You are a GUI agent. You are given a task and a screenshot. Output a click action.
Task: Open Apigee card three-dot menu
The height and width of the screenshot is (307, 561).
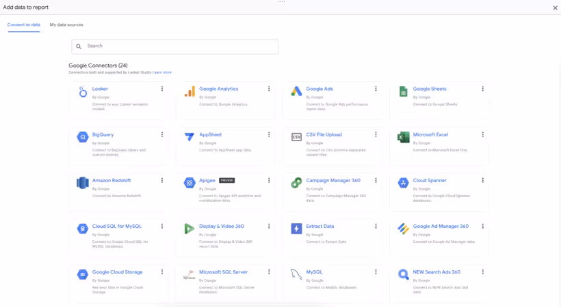pos(269,180)
